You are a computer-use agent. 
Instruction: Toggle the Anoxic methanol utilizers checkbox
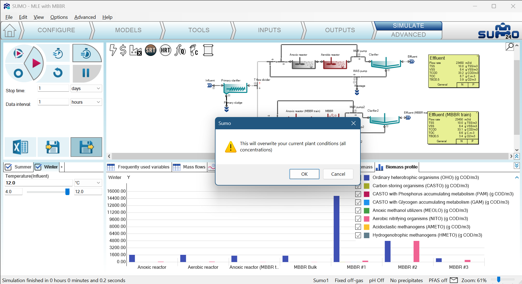358,211
